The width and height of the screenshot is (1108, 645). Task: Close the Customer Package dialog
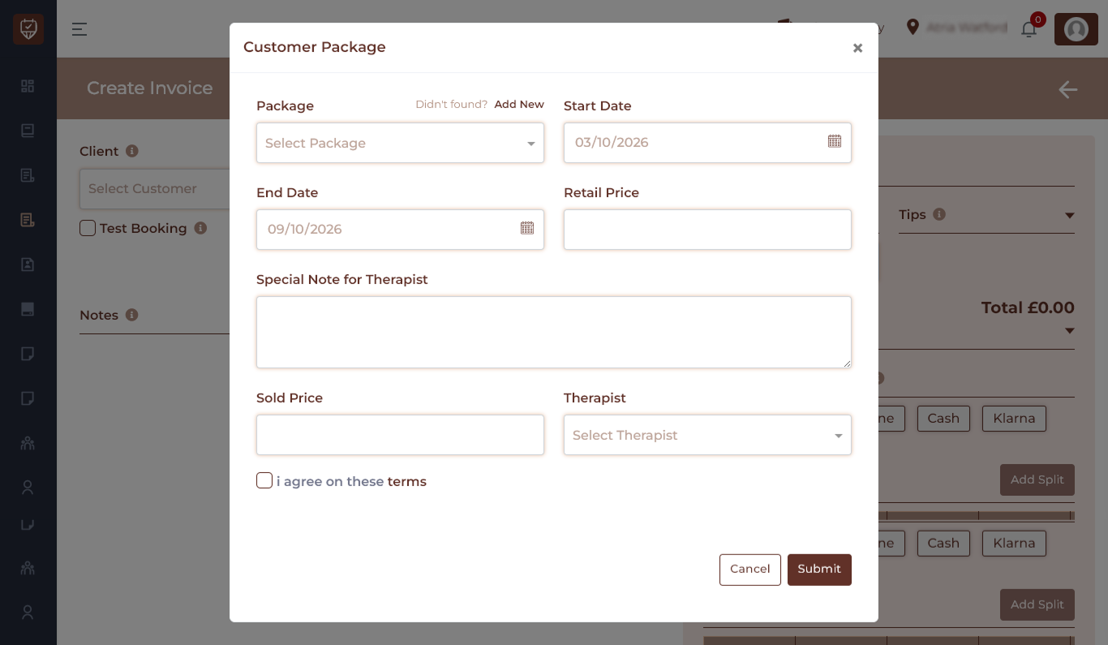point(857,48)
